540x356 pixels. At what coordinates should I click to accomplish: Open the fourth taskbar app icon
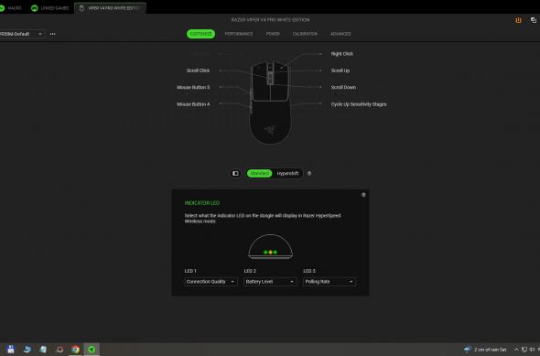pyautogui.click(x=59, y=349)
